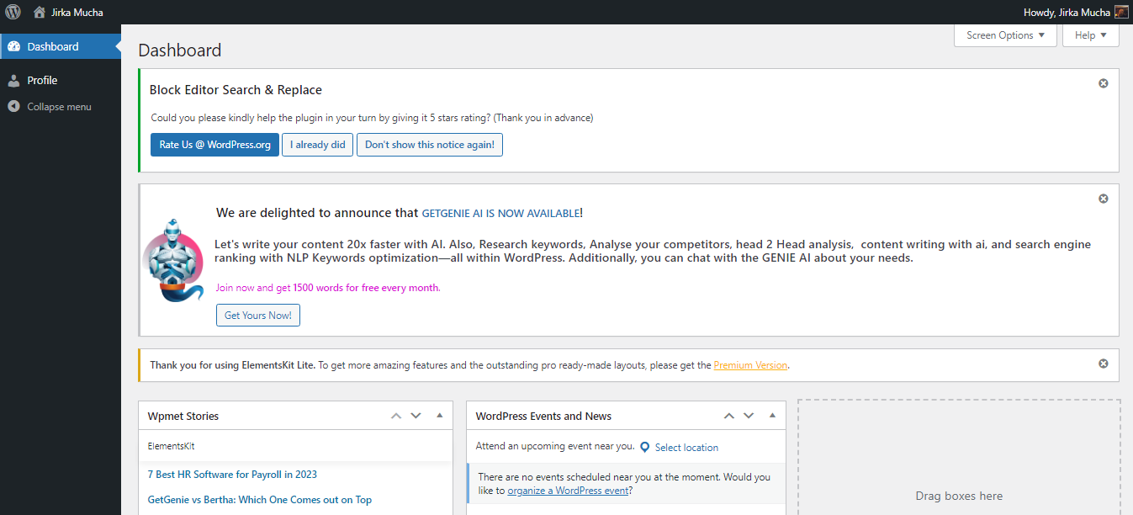Click the 1500 words free promo text
This screenshot has height=515, width=1133.
tap(328, 288)
